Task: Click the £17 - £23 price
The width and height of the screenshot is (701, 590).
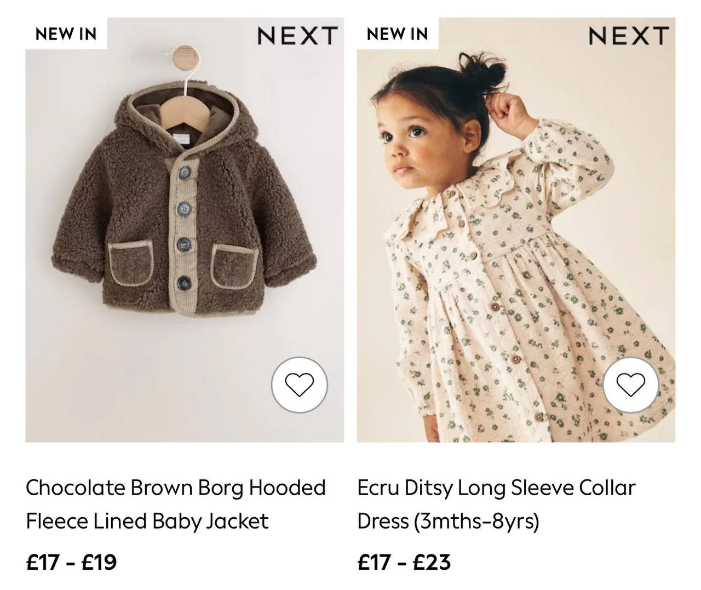Action: [x=404, y=562]
